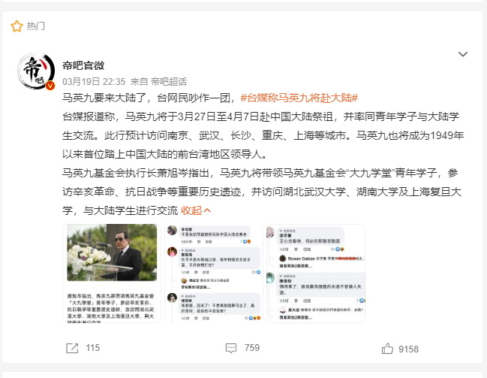
Task: Expand the post options chevron menu
Action: [463, 54]
